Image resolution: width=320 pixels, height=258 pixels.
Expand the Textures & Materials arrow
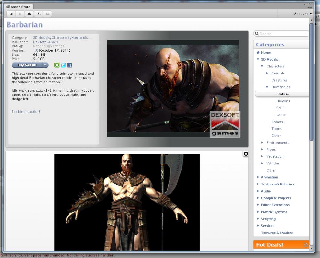coord(258,184)
